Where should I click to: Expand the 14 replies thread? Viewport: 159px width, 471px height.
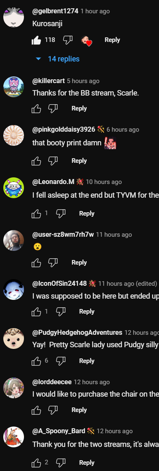[58, 59]
